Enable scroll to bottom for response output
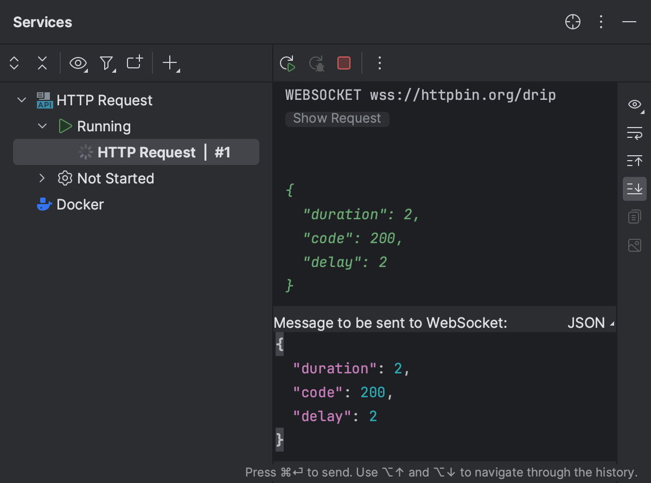The height and width of the screenshot is (483, 651). click(x=634, y=189)
